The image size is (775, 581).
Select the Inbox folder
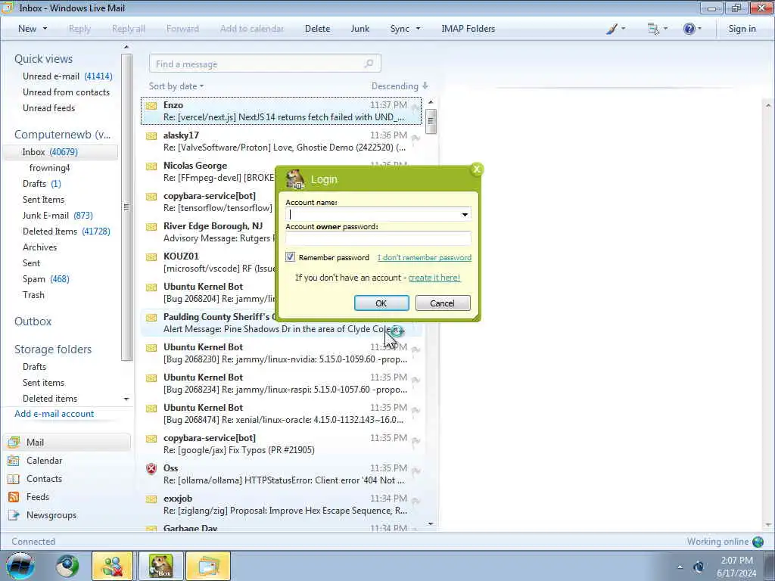pos(61,152)
